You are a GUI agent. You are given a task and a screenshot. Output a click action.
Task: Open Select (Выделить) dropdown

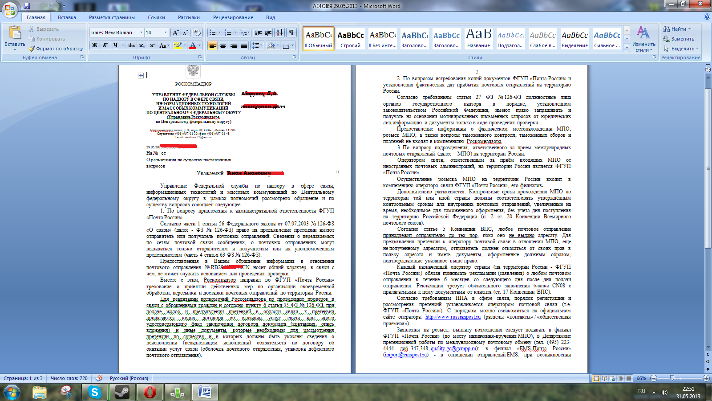pyautogui.click(x=681, y=49)
